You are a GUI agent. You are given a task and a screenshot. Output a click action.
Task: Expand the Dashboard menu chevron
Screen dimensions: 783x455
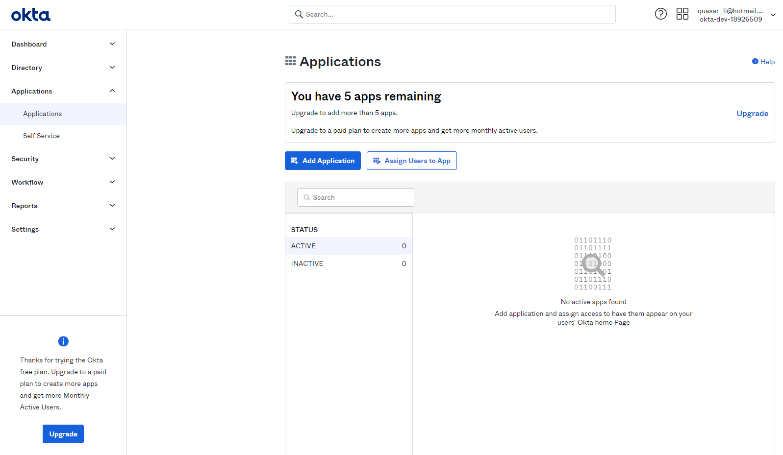[x=112, y=44]
